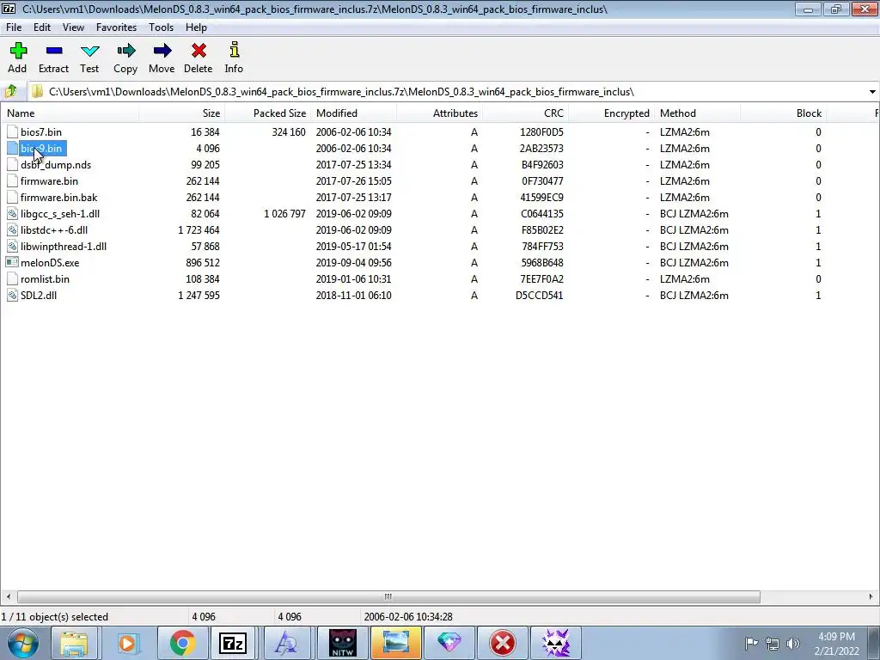Open Windows Media Player taskbar icon
The width and height of the screenshot is (880, 660).
127,643
